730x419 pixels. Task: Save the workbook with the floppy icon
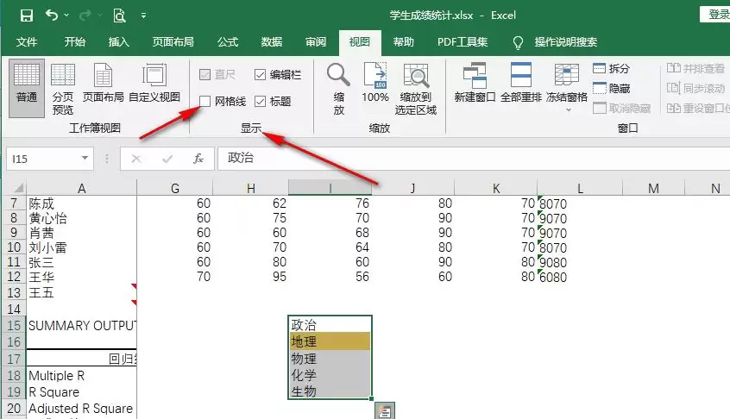click(27, 16)
